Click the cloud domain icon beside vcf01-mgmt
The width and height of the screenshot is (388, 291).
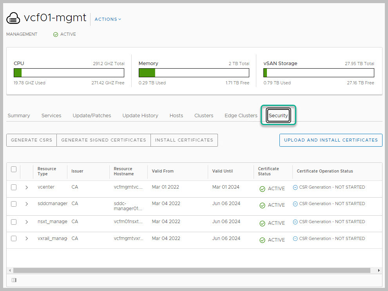[13, 18]
